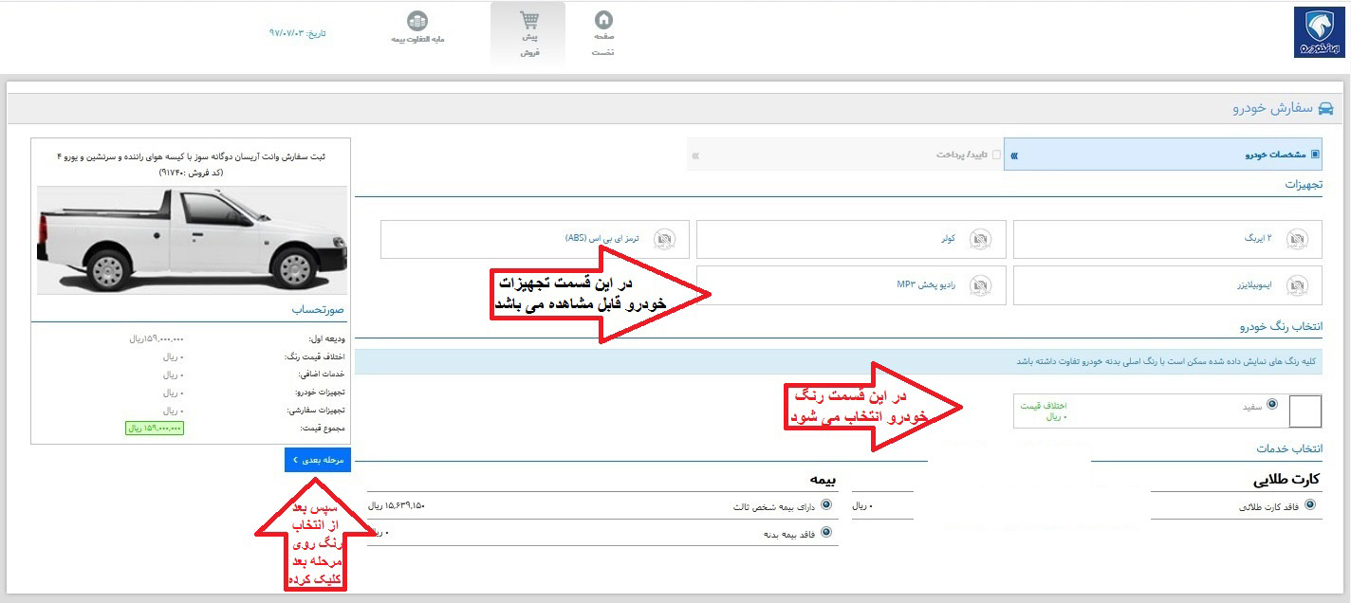Switch to the تایید/ پرداخت step tab
Image resolution: width=1351 pixels, height=603 pixels.
(845, 155)
